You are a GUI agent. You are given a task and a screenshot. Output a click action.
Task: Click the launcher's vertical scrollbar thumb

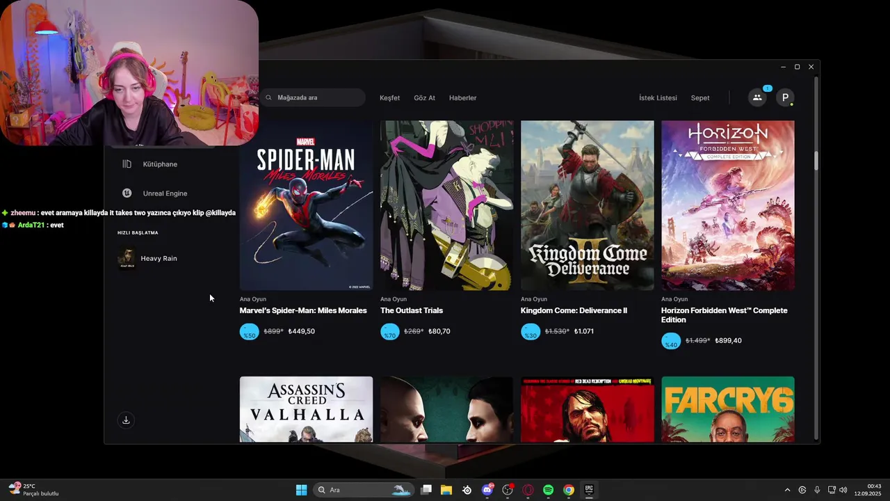coord(816,160)
